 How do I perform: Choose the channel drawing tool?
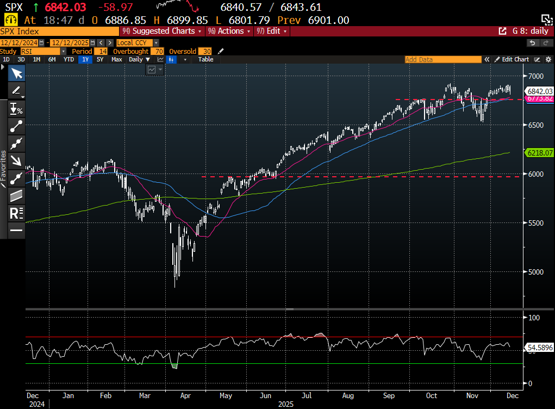coord(16,195)
